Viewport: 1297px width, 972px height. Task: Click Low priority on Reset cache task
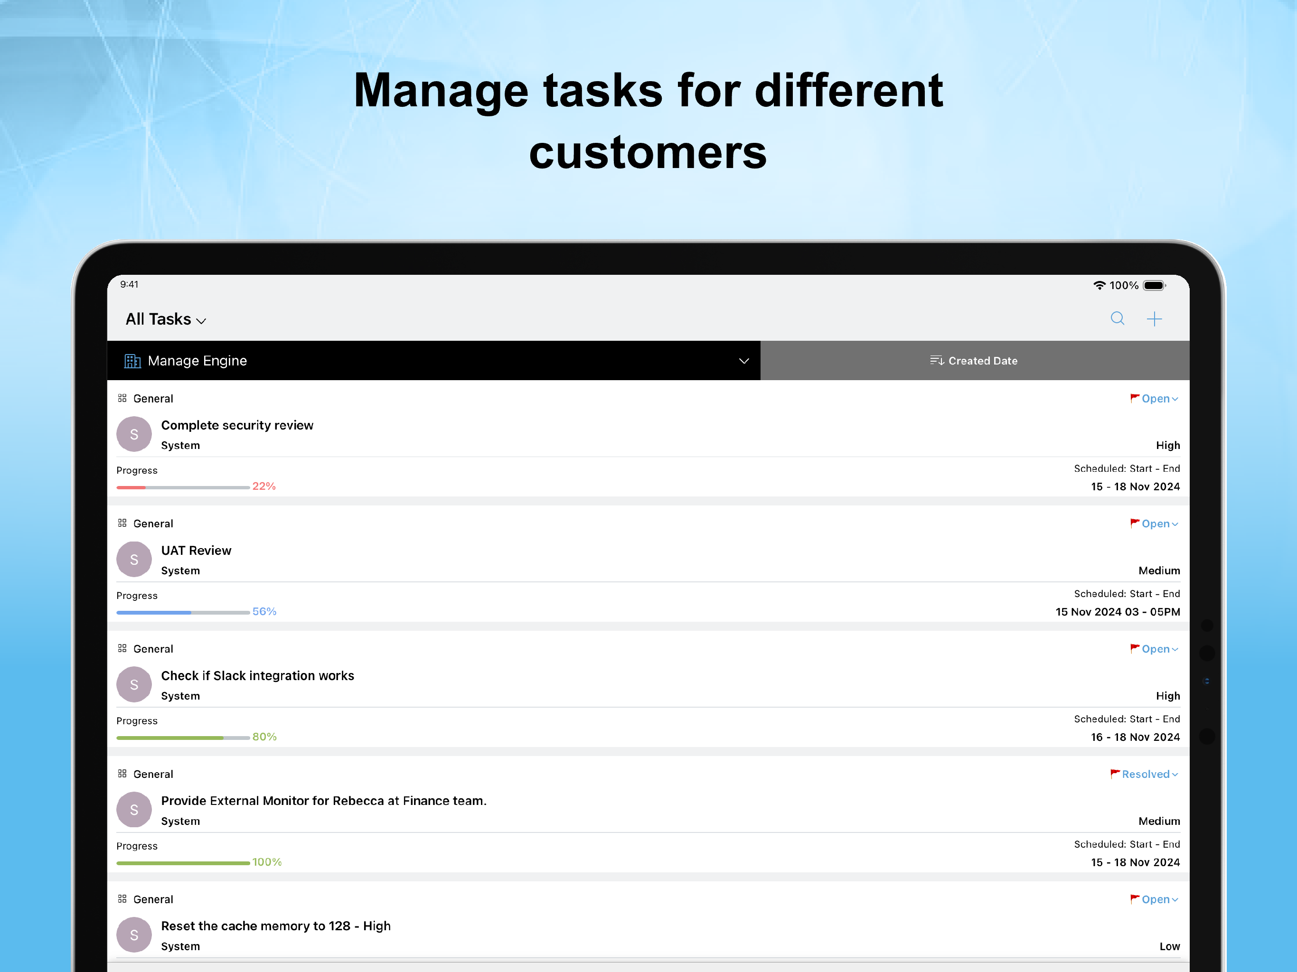[x=1169, y=946]
